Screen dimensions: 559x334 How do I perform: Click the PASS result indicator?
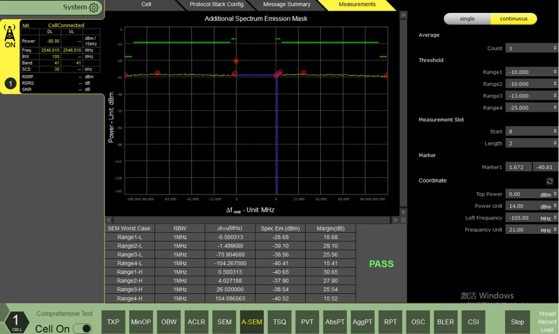click(381, 264)
